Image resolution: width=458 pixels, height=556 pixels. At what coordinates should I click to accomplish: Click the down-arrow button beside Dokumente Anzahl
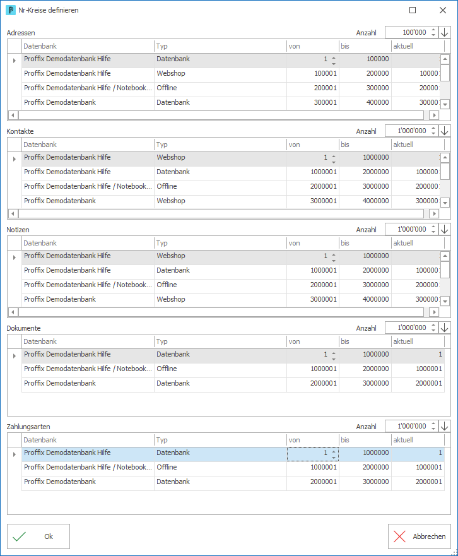445,328
